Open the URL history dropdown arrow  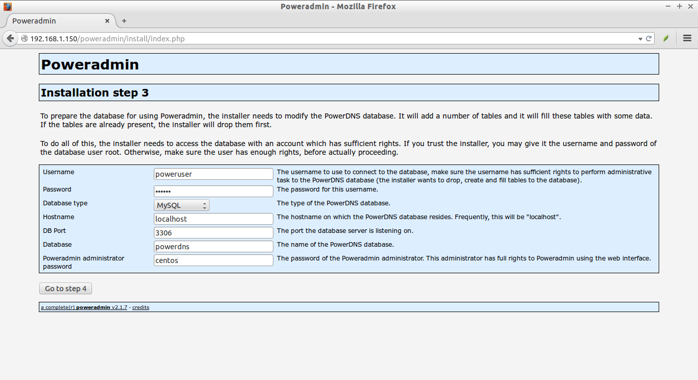(640, 39)
